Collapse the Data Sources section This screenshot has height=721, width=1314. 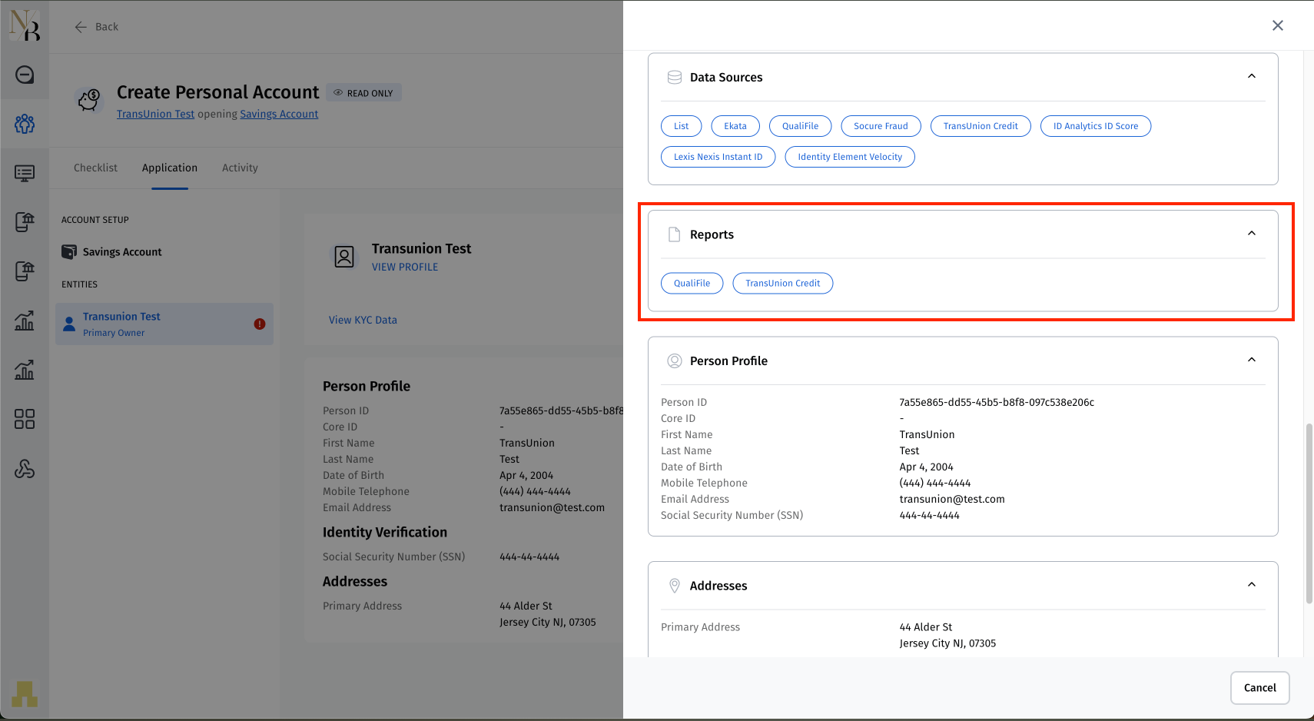point(1251,76)
